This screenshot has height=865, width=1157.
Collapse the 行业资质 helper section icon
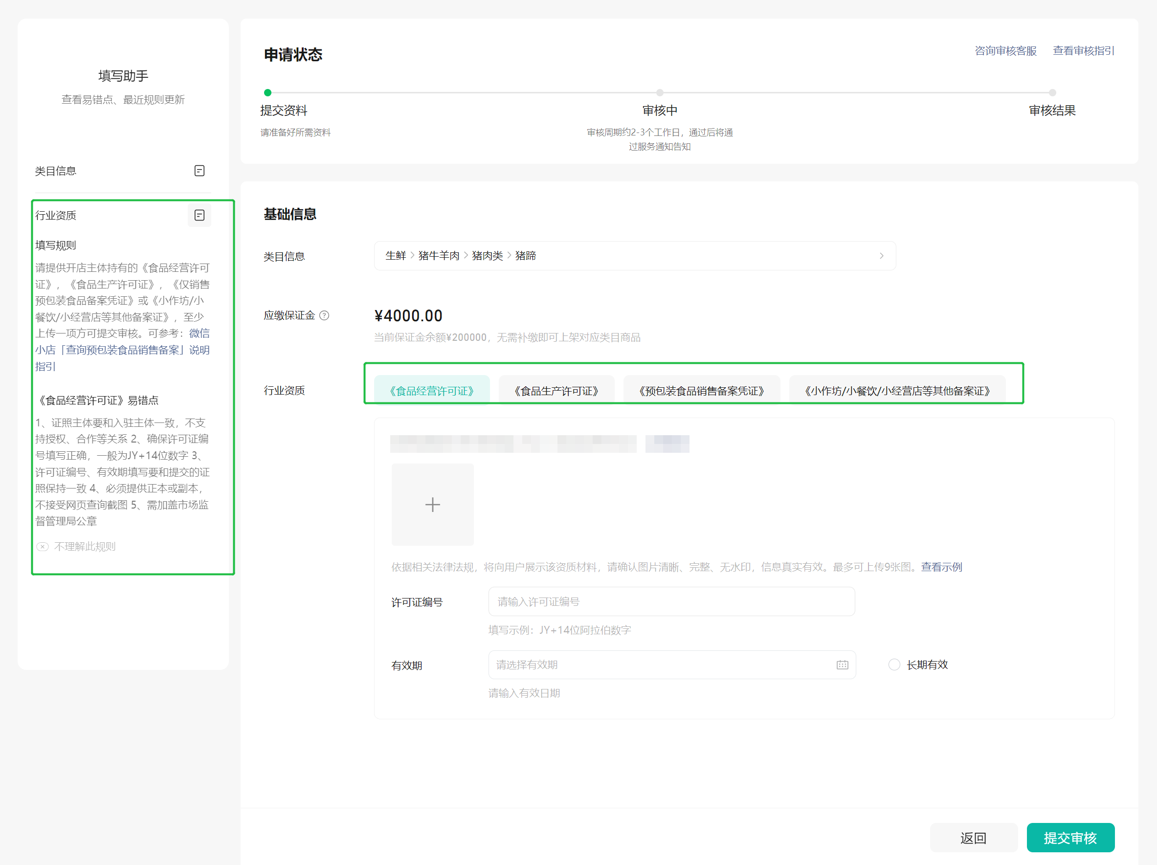(x=200, y=216)
